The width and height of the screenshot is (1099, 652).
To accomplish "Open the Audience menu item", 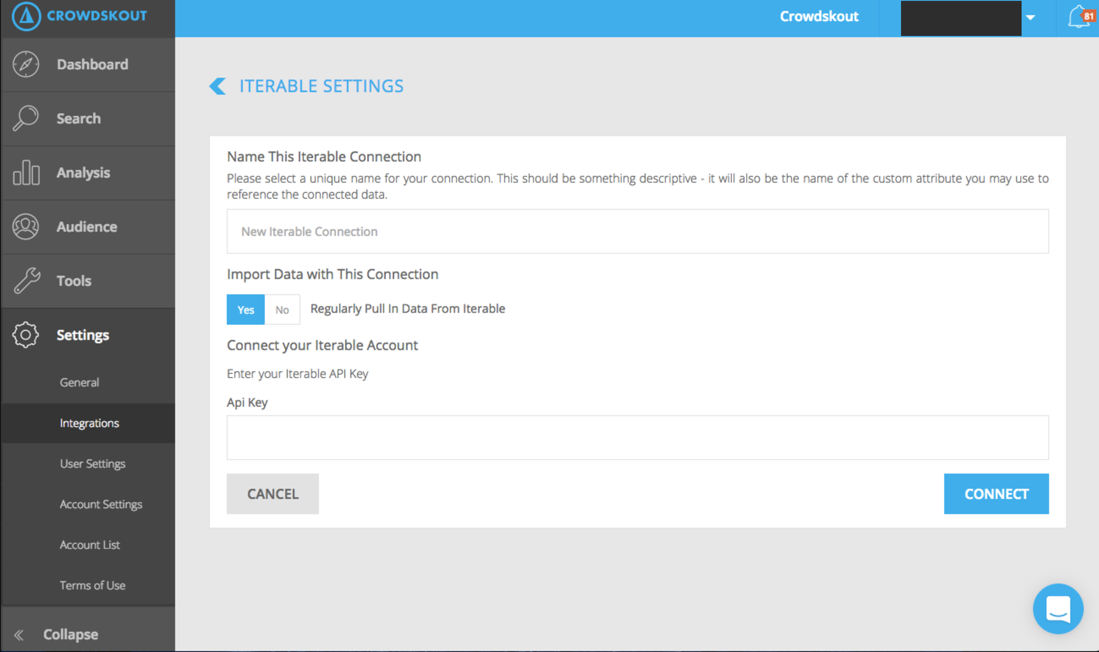I will tap(88, 227).
